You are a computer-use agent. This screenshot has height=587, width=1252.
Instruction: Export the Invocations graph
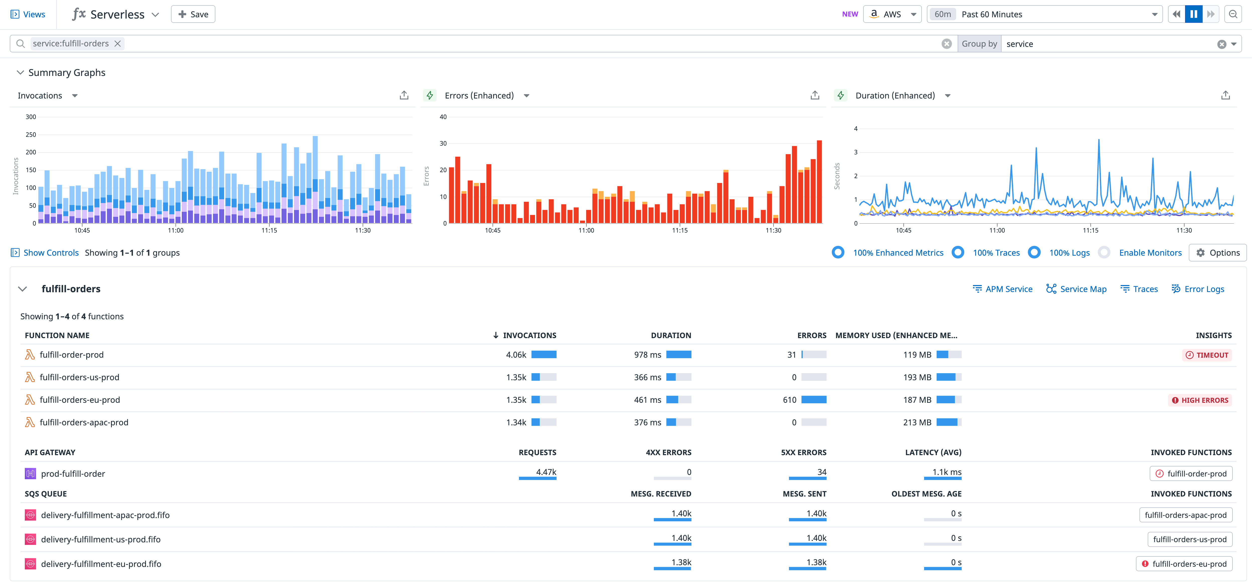tap(404, 95)
